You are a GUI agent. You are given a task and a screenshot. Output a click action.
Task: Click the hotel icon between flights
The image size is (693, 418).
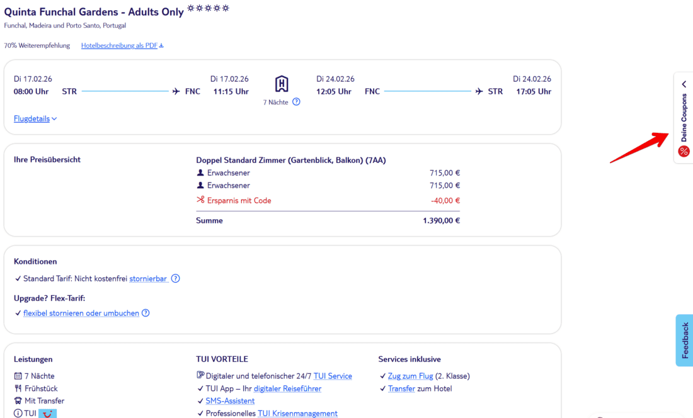[282, 84]
